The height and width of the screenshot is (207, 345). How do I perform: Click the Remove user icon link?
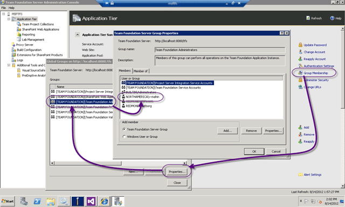(x=300, y=134)
